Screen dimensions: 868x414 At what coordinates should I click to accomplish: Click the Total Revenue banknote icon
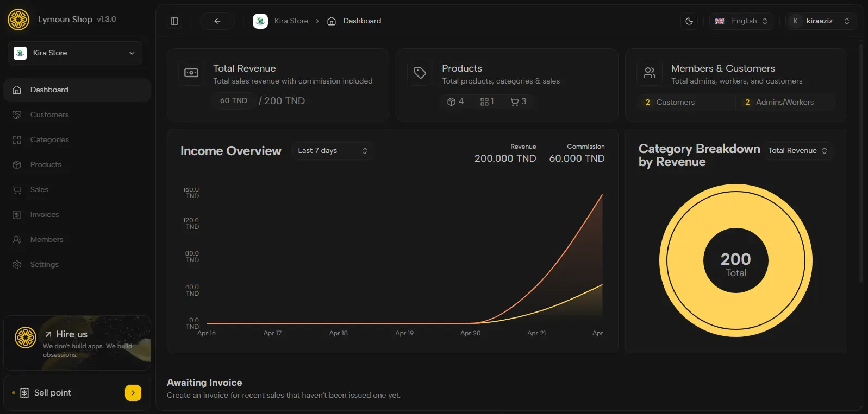(191, 73)
